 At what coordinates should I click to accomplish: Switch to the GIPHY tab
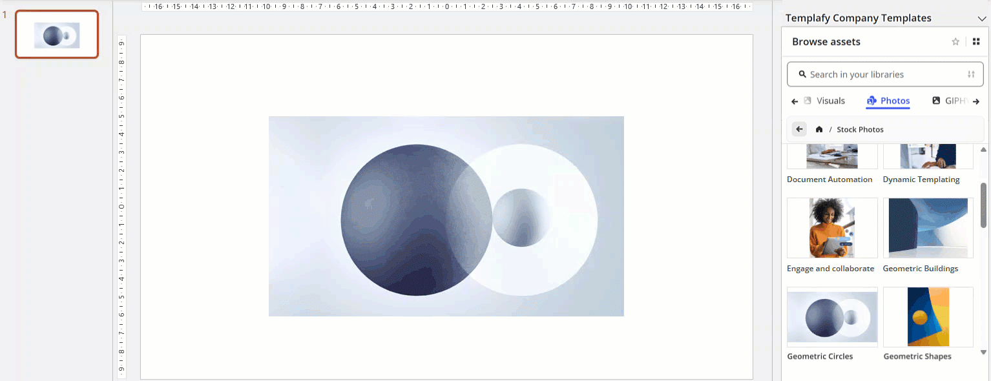click(951, 101)
